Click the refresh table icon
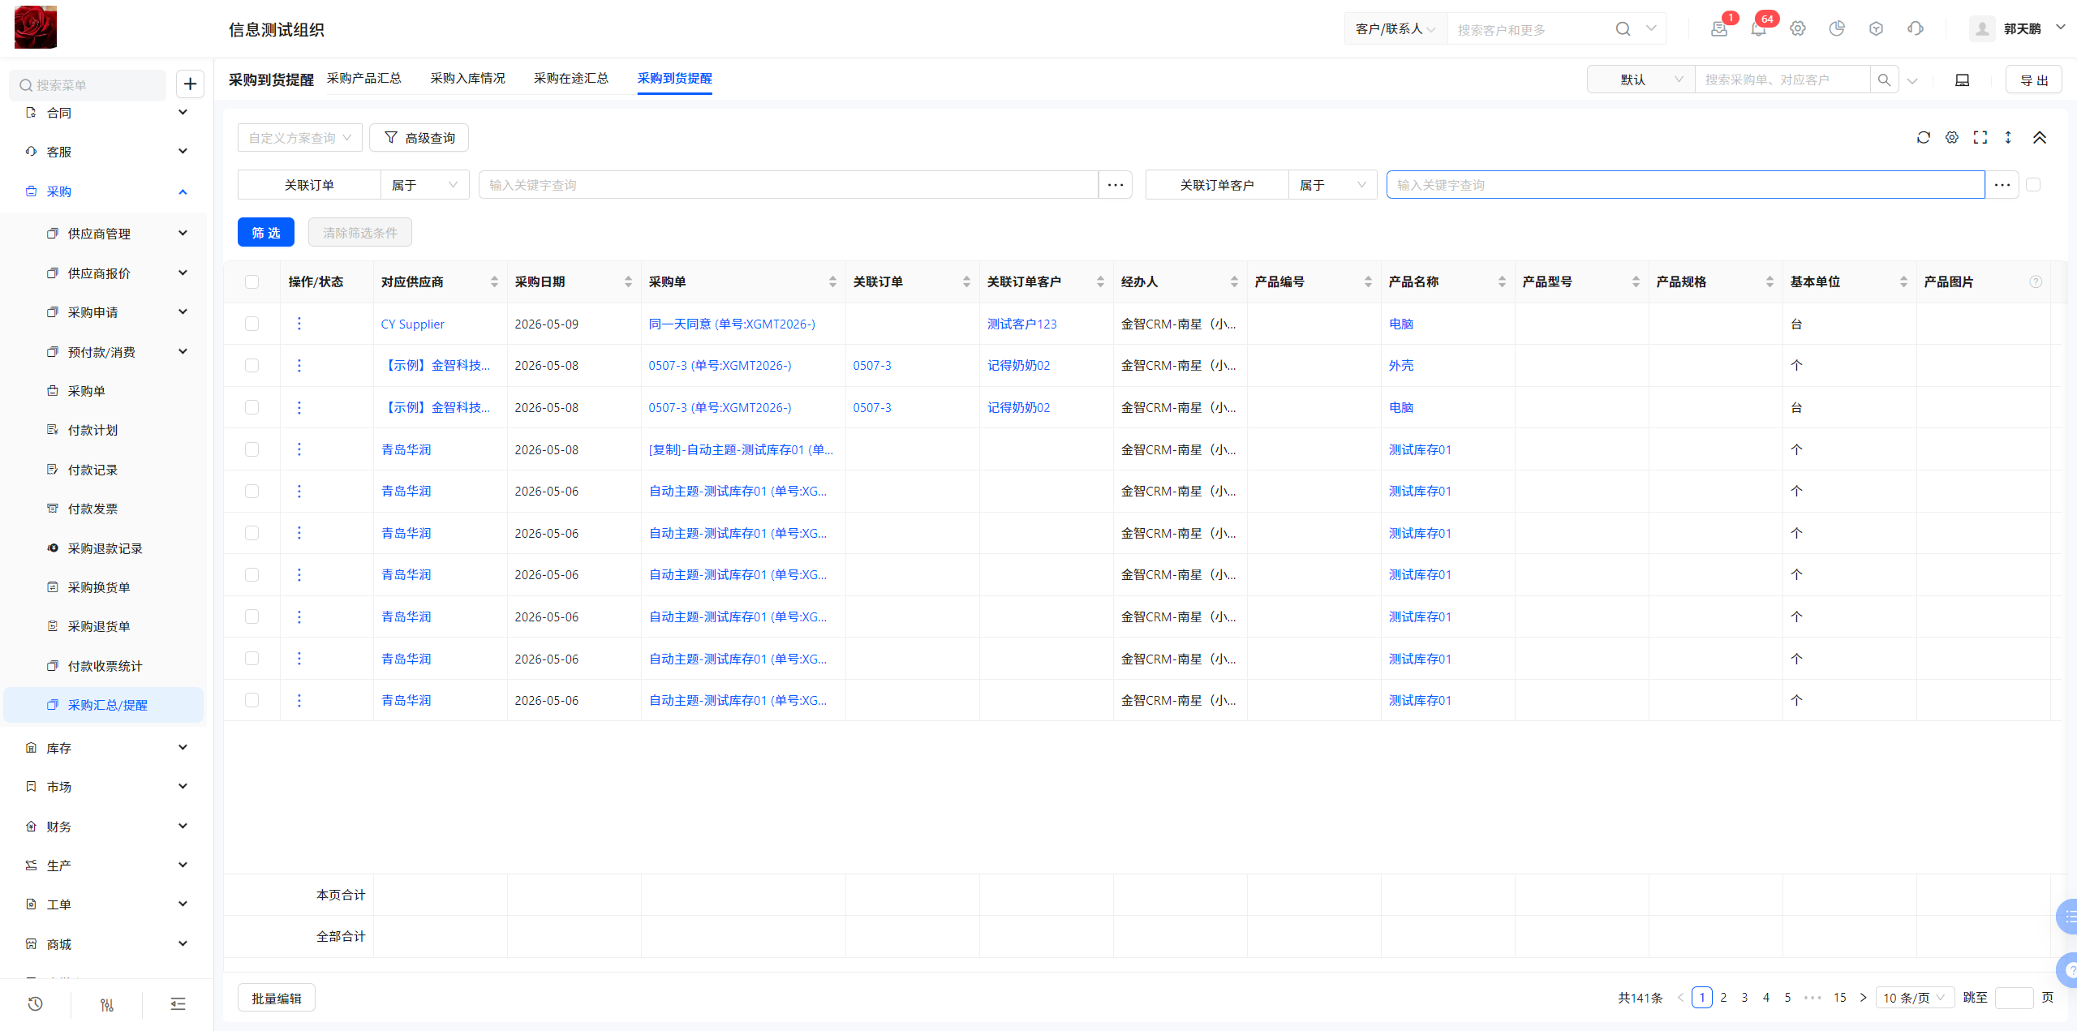This screenshot has width=2077, height=1031. click(1923, 138)
